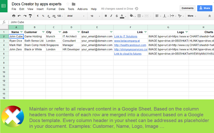The height and width of the screenshot is (133, 214).
Task: Undo the last action
Action: coord(19,16)
